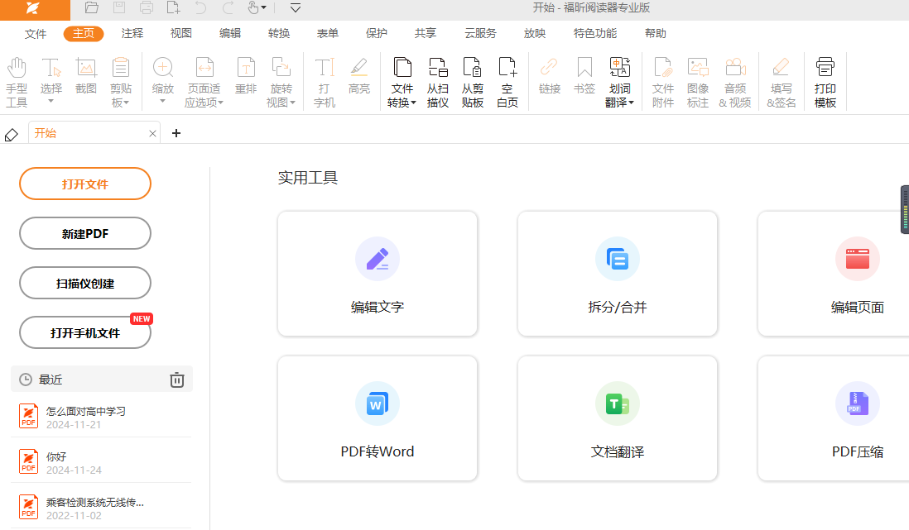
Task: Click the 扫描仪创建 button
Action: [85, 284]
